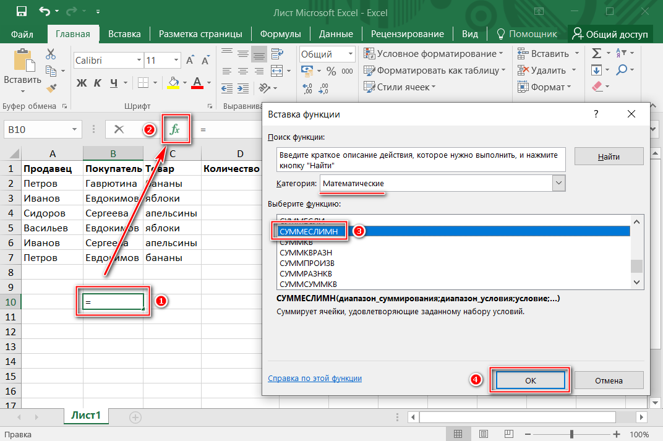
Task: Toggle bold formatting (Ж)
Action: 82,83
